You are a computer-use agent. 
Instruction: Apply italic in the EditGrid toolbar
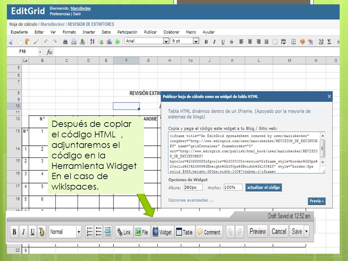tap(214, 42)
